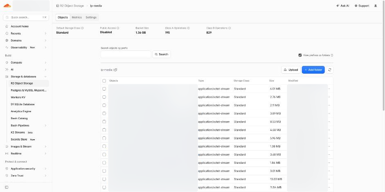Expand Images & Stream chevron
This screenshot has width=385, height=192.
pyautogui.click(x=45, y=147)
